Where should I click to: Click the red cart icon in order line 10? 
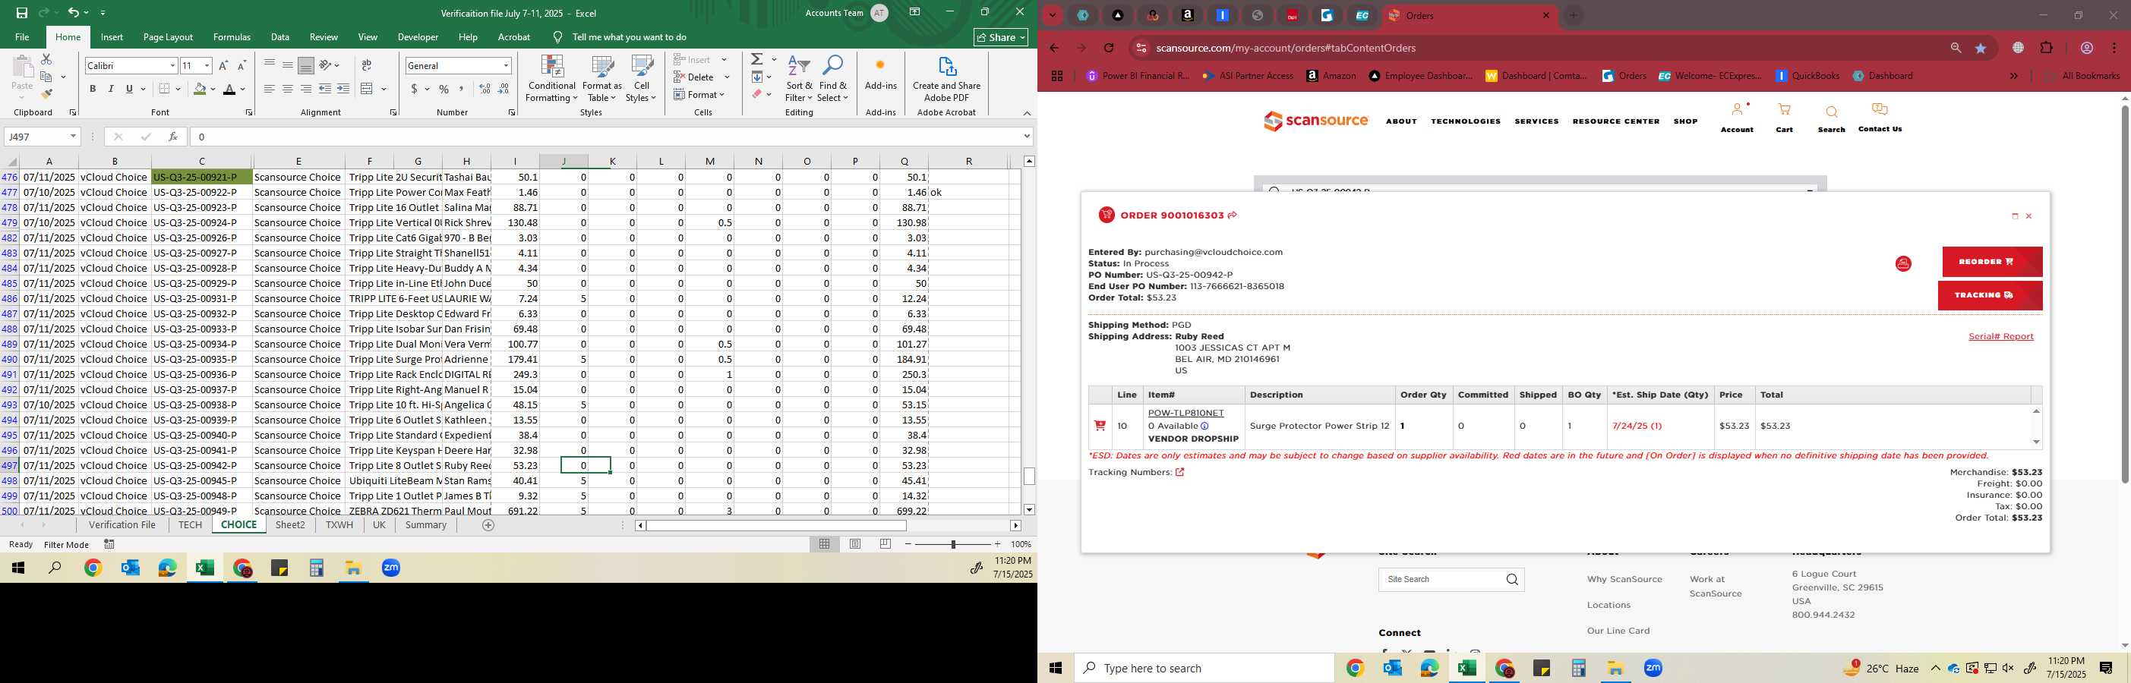pyautogui.click(x=1100, y=426)
